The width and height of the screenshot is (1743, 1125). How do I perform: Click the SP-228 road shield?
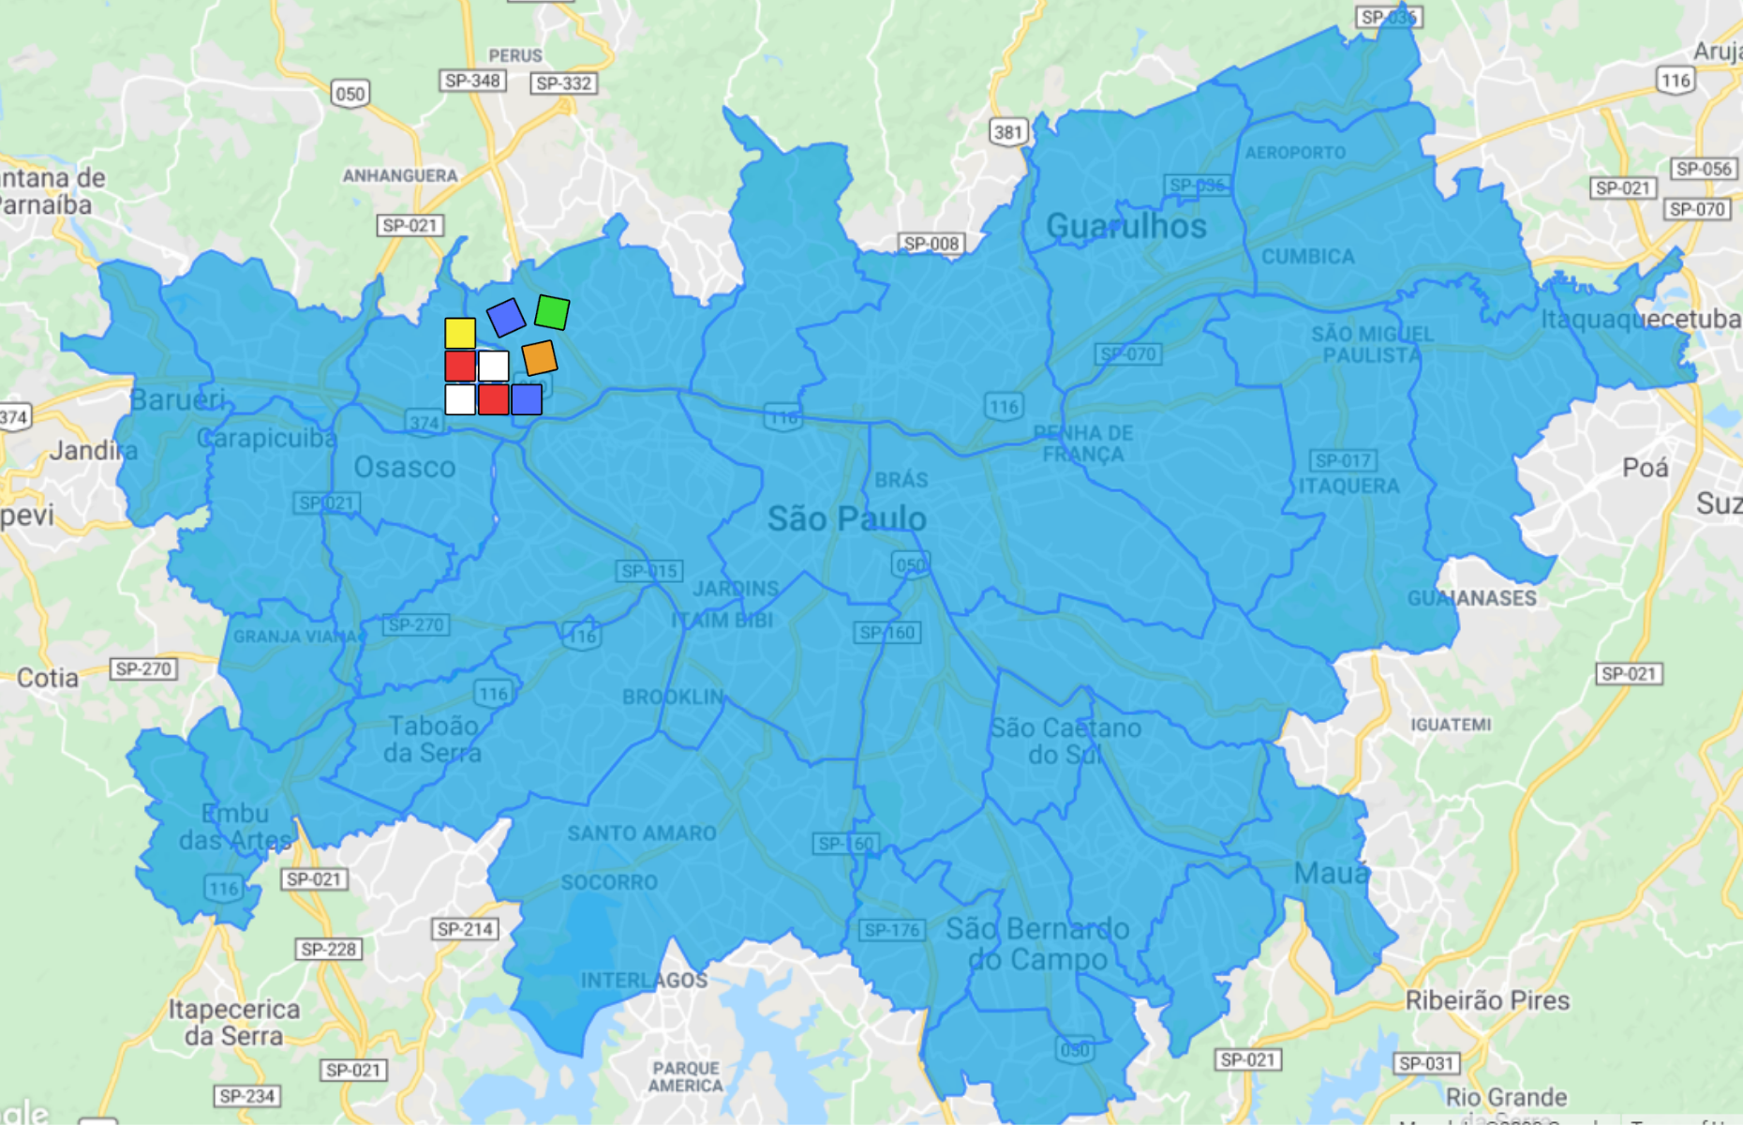tap(328, 949)
